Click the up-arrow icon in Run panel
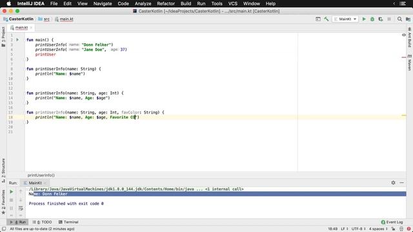Viewport: 413px width, 232px height. click(x=21, y=192)
